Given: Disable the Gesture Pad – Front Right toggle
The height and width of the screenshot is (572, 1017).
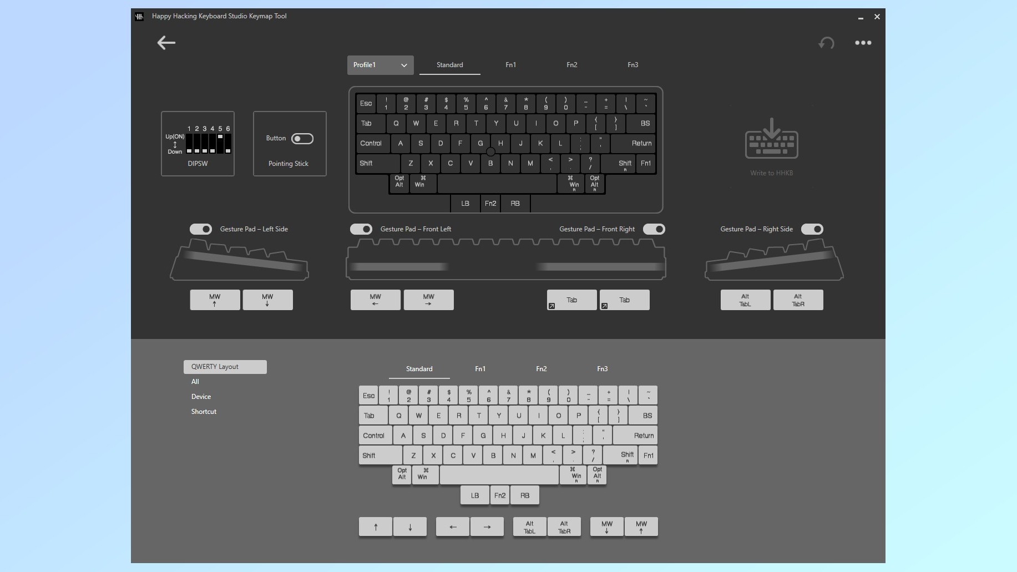Looking at the screenshot, I should pyautogui.click(x=654, y=229).
